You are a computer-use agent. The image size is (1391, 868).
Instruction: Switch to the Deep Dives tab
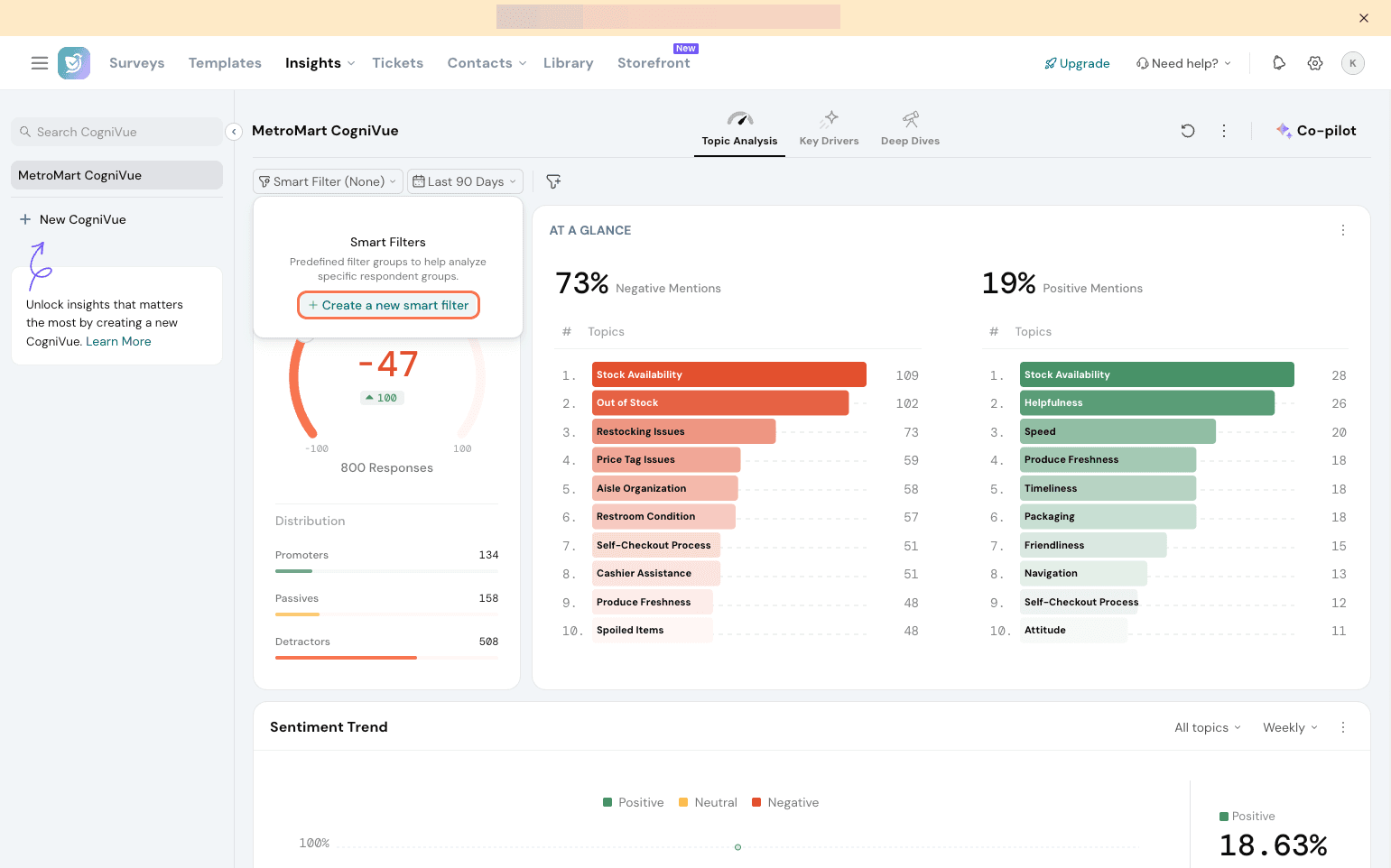[910, 129]
